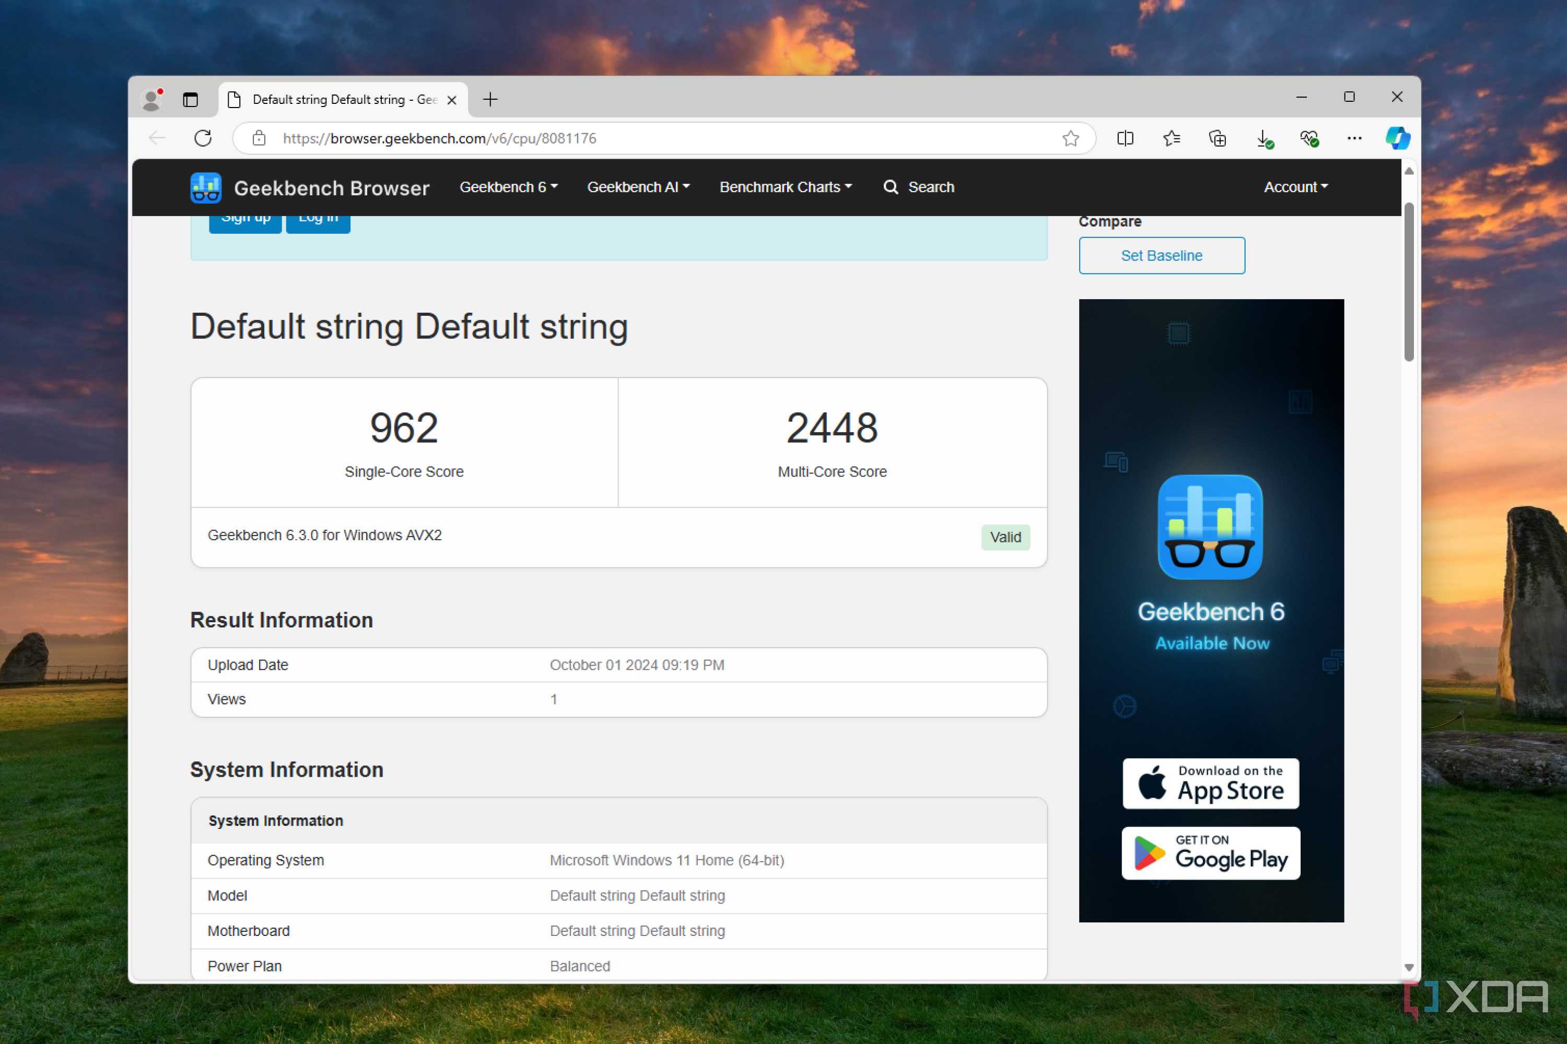
Task: Click the browser back arrow
Action: [x=157, y=138]
